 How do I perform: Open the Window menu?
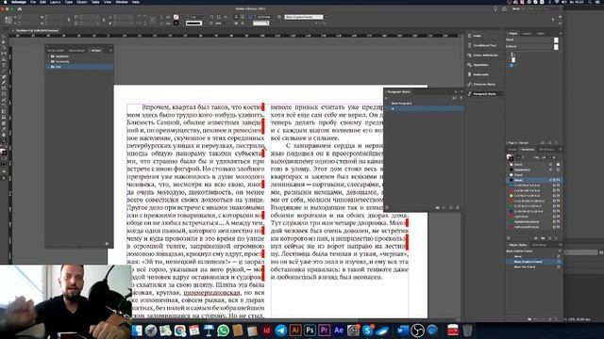point(122,2)
